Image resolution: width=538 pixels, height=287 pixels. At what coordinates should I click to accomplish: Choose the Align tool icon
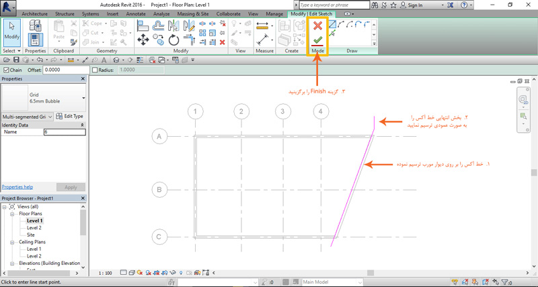(x=143, y=25)
